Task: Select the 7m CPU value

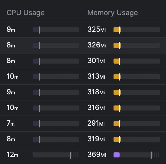Action: pyautogui.click(x=11, y=124)
